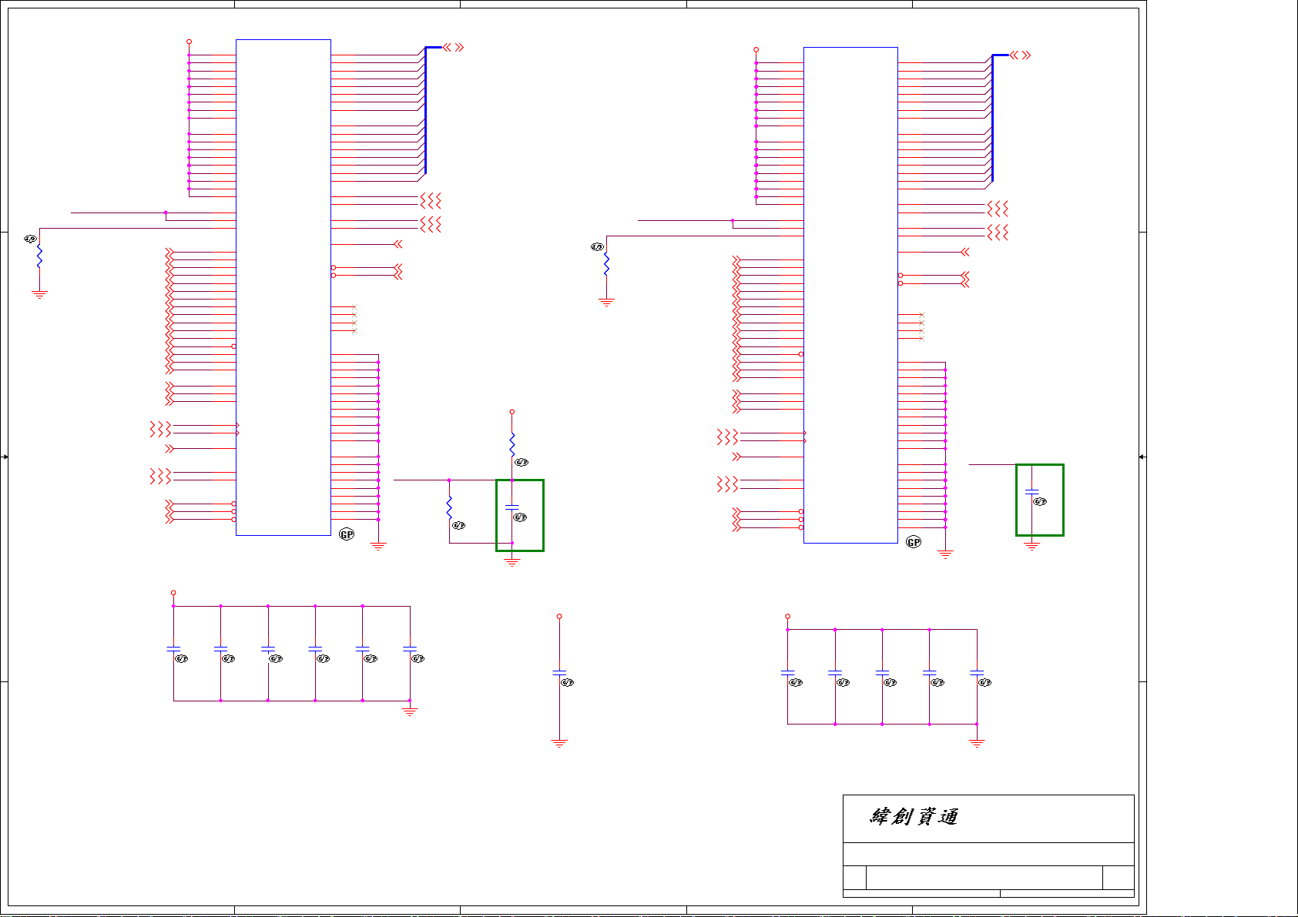Screen dimensions: 1298x917
Task: Select the left large IC symbol body
Action: (x=283, y=287)
